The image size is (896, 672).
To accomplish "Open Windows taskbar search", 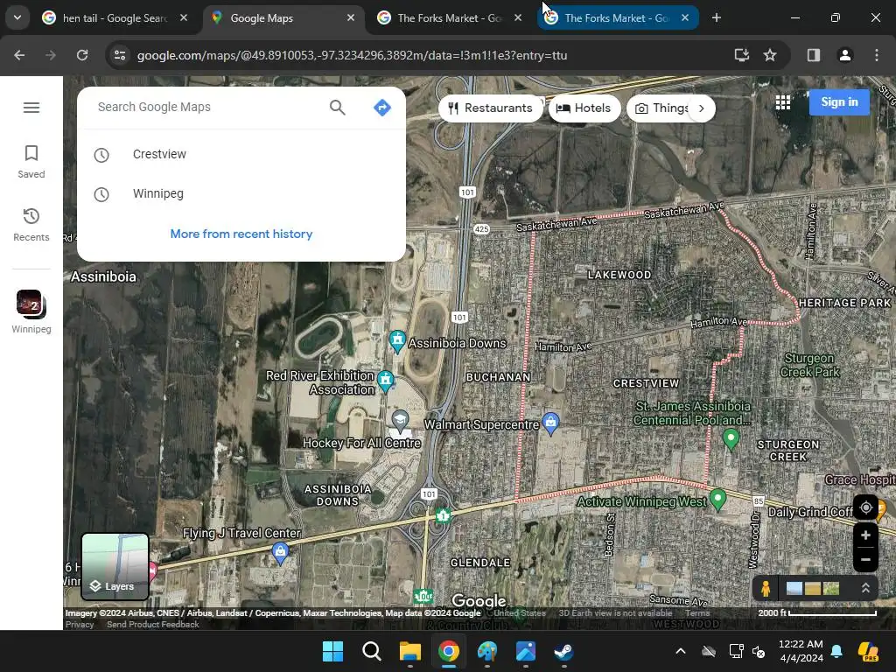I will coord(371,651).
